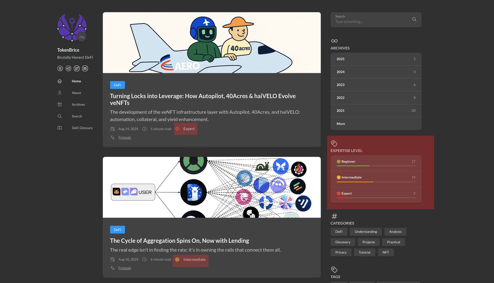Click DeFi tag on the veNFTs article
The height and width of the screenshot is (283, 494).
117,85
